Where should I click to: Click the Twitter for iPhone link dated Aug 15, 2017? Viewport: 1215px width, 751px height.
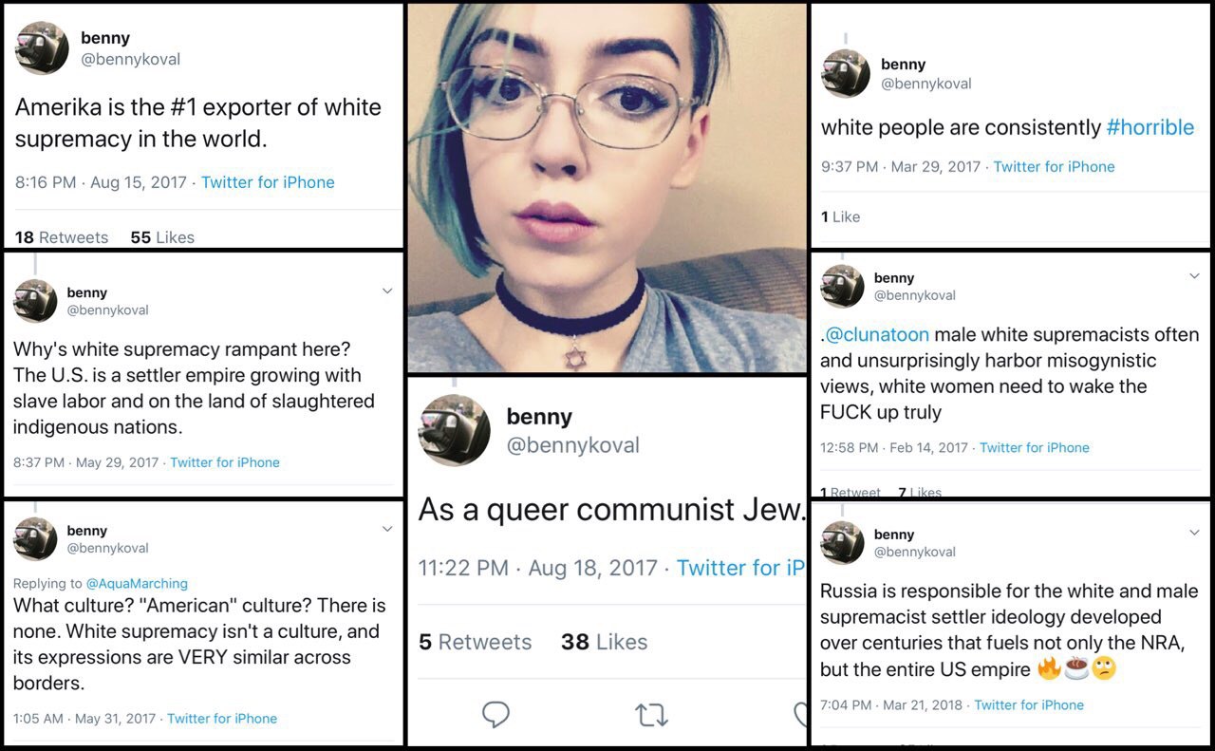click(x=268, y=182)
